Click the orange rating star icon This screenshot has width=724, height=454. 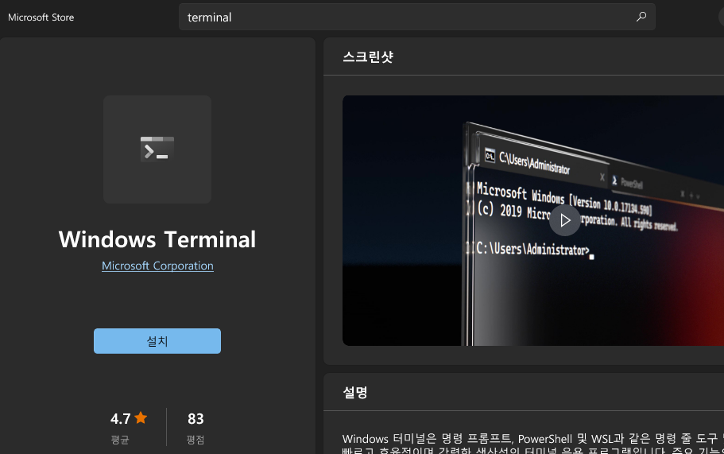[141, 417]
